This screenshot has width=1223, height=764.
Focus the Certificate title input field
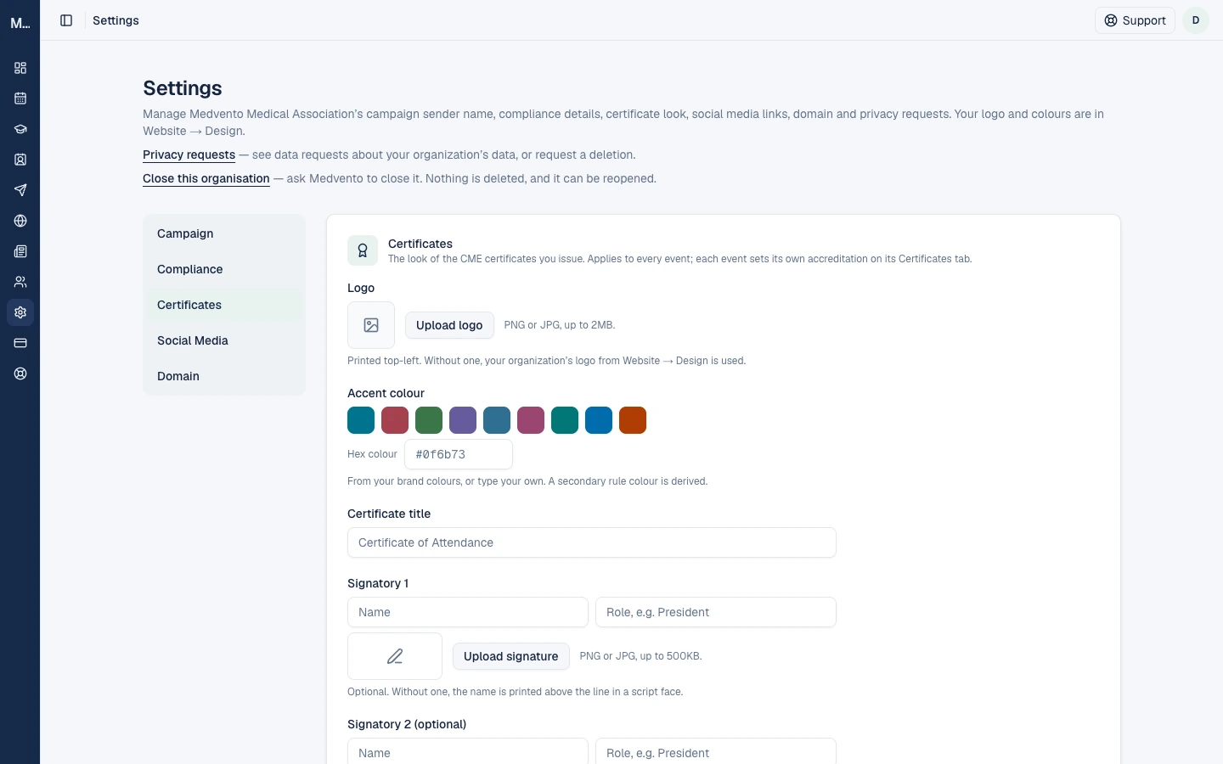592,542
